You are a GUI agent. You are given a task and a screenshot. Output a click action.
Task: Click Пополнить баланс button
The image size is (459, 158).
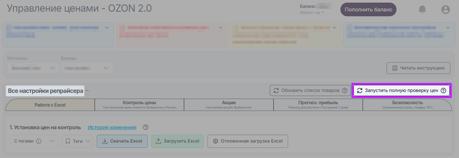point(368,10)
